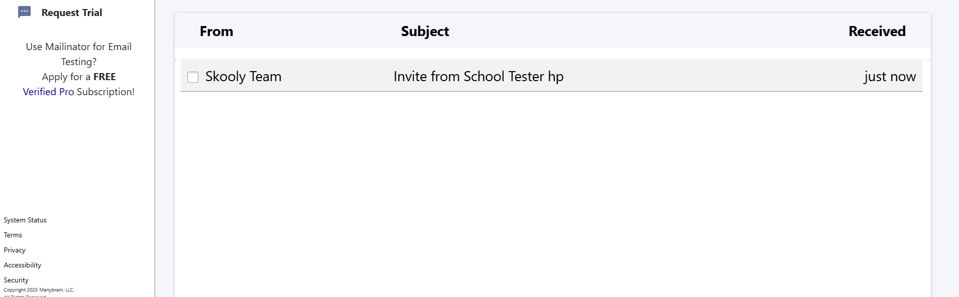
Task: Click the Copyright 2025 Manybrain footer text
Action: coord(39,290)
